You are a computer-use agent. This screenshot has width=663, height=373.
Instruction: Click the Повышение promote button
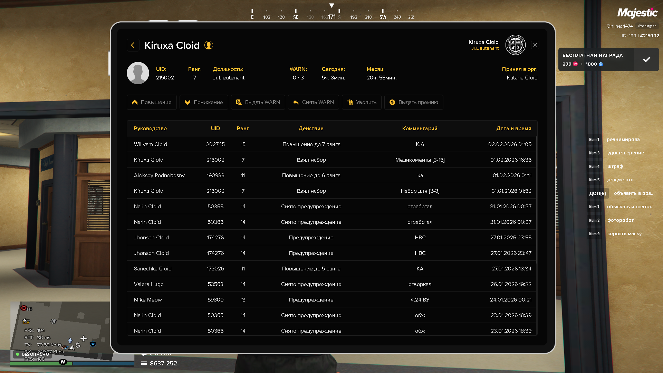coord(152,102)
